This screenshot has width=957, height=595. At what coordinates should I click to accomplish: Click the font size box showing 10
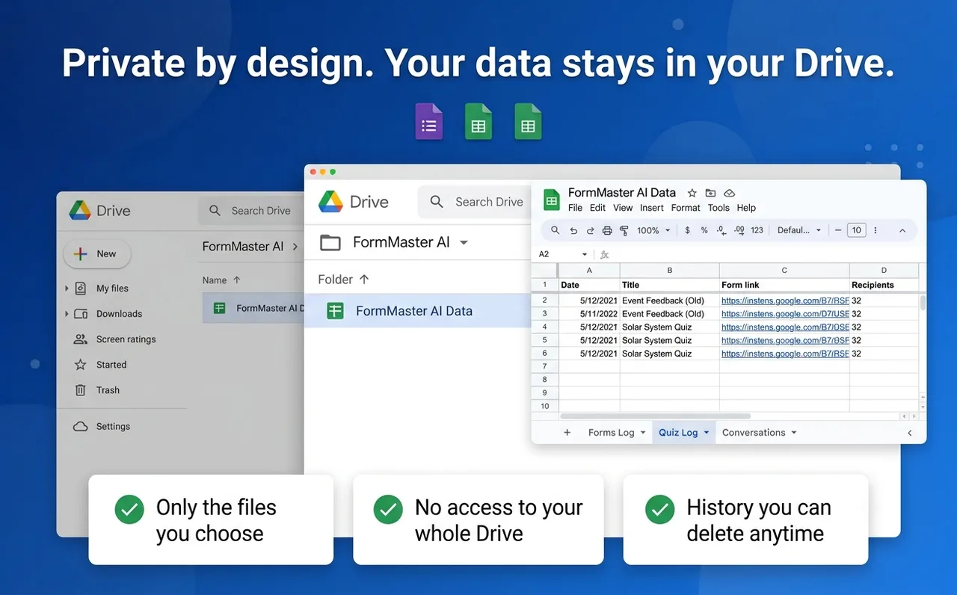pos(857,230)
